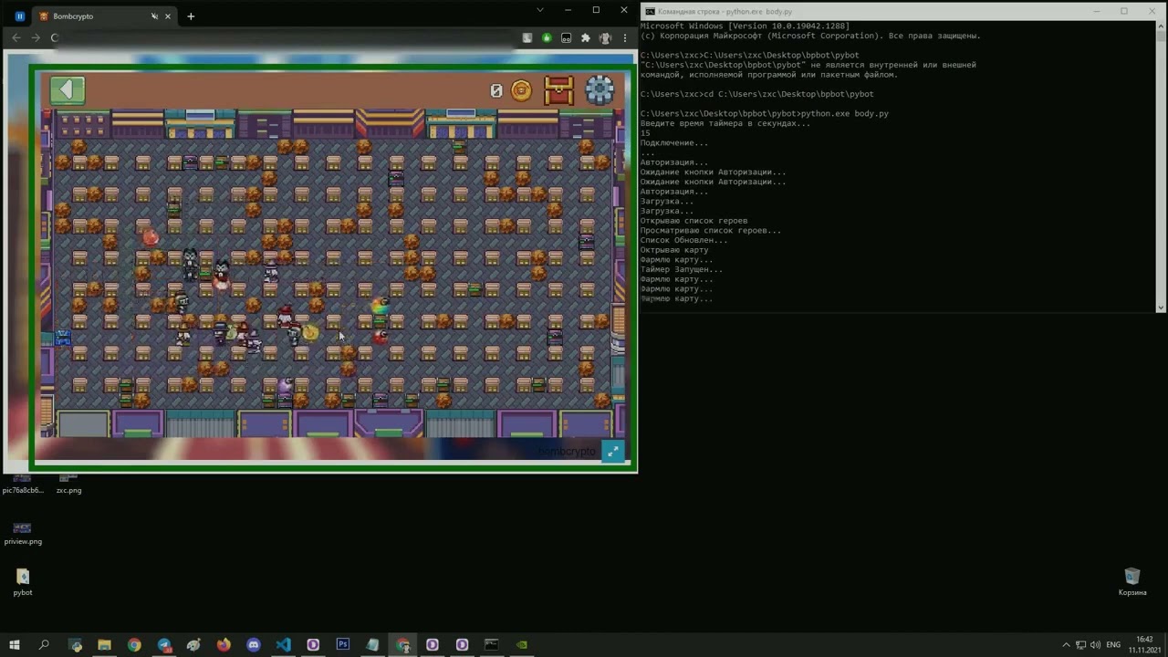
Task: Close the Bombcrypto tab
Action: point(168,16)
